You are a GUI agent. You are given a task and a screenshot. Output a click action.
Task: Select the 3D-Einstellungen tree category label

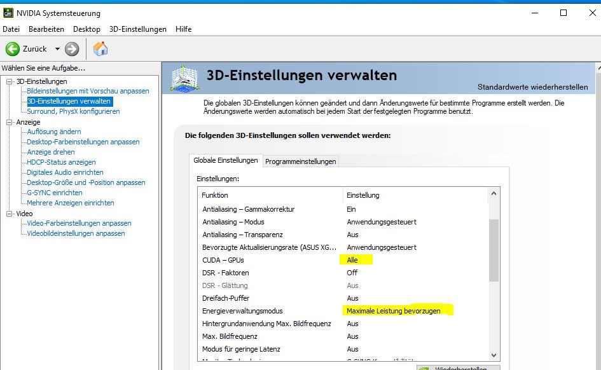coord(42,81)
